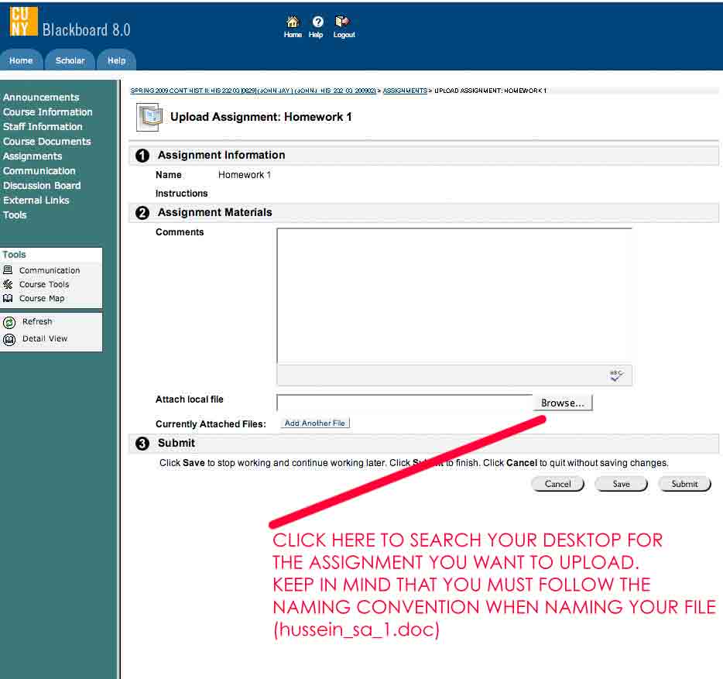Click the Communication link in Tools panel
The height and width of the screenshot is (679, 723).
[50, 270]
